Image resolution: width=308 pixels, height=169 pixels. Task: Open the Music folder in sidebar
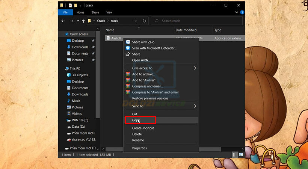(76, 101)
